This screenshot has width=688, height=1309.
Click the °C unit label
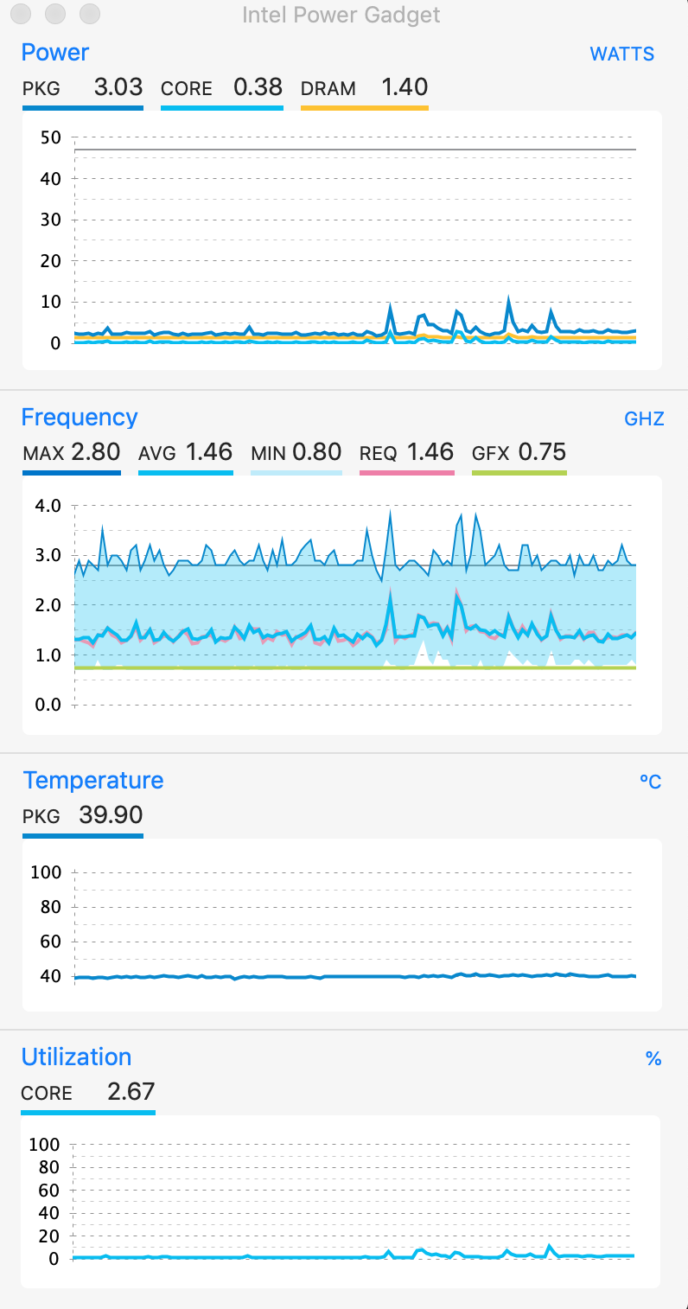click(650, 782)
